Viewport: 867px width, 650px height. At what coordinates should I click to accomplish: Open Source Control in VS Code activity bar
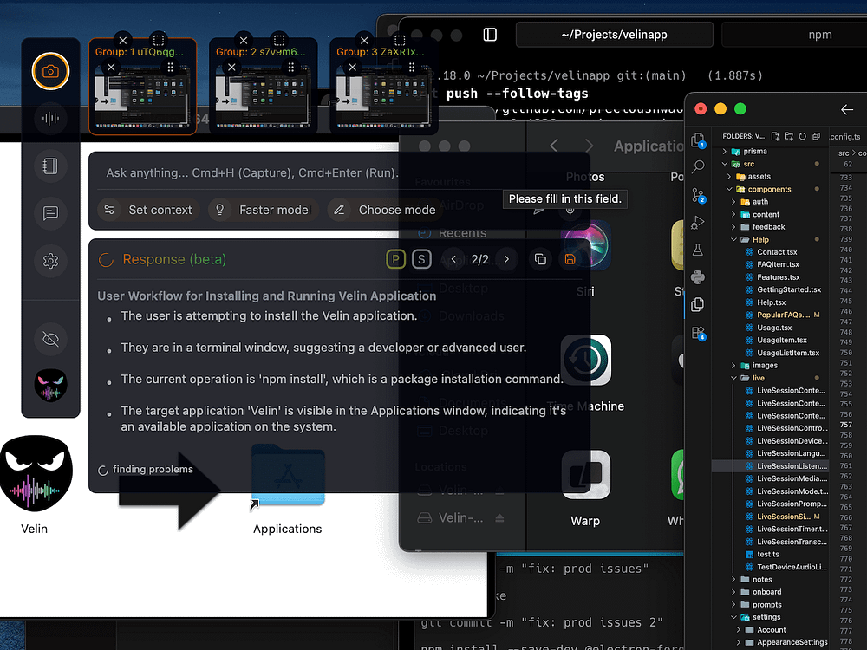(x=698, y=195)
